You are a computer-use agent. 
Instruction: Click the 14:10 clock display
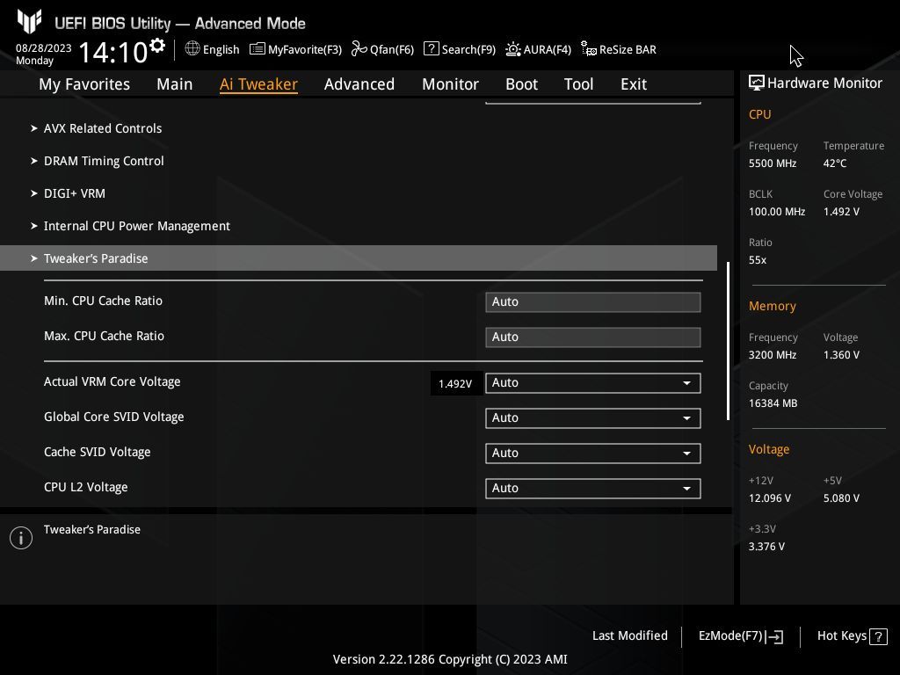[113, 52]
